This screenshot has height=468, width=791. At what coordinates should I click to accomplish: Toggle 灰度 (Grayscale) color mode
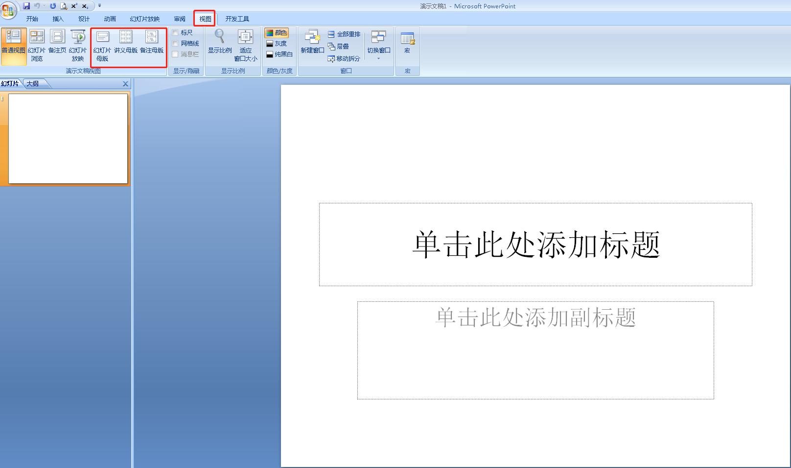click(x=279, y=43)
